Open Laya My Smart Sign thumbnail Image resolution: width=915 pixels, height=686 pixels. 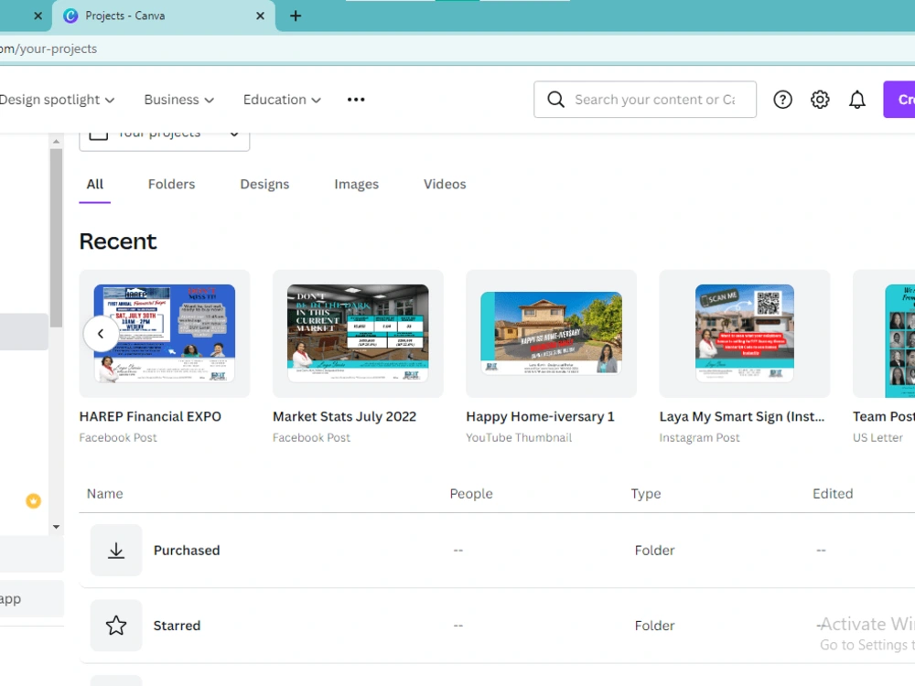(745, 334)
